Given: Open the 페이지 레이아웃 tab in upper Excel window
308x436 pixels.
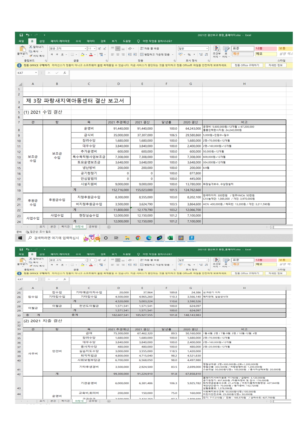Looking at the screenshot, I should pos(60,41).
